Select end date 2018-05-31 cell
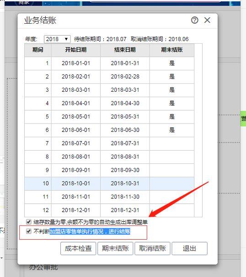The image size is (246, 277). (125, 117)
